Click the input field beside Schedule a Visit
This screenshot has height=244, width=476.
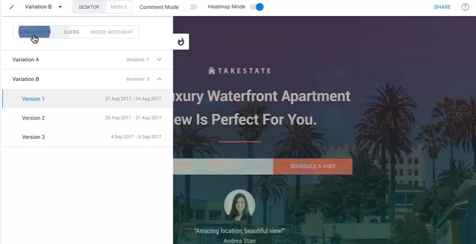click(x=223, y=167)
